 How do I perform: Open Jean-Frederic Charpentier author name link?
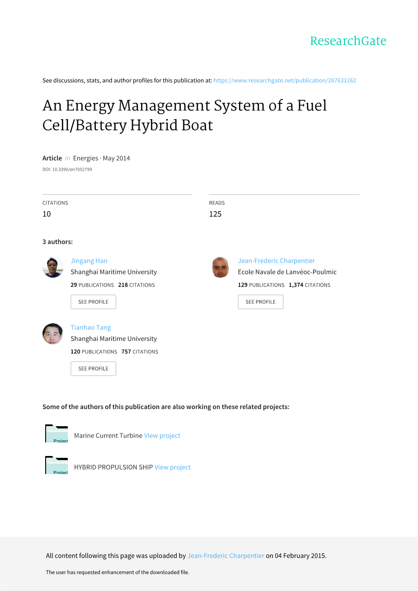pos(276,261)
